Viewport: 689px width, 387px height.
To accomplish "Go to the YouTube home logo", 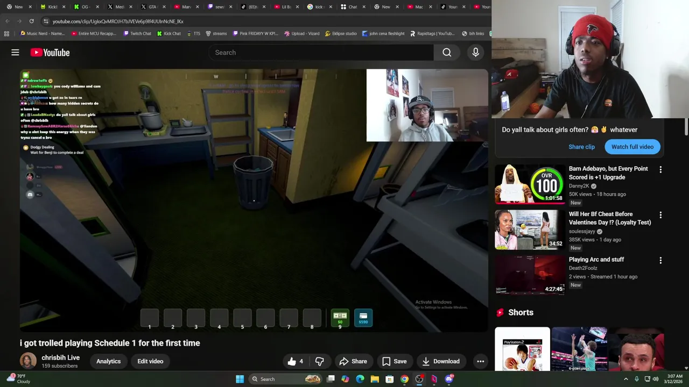I will point(50,52).
